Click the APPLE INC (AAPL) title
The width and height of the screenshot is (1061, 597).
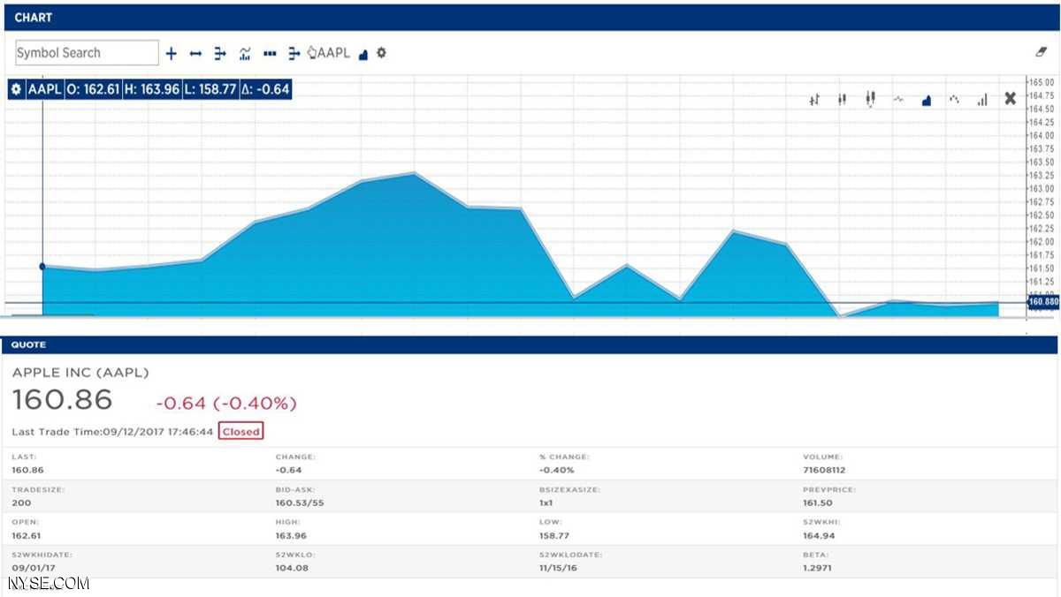point(80,373)
